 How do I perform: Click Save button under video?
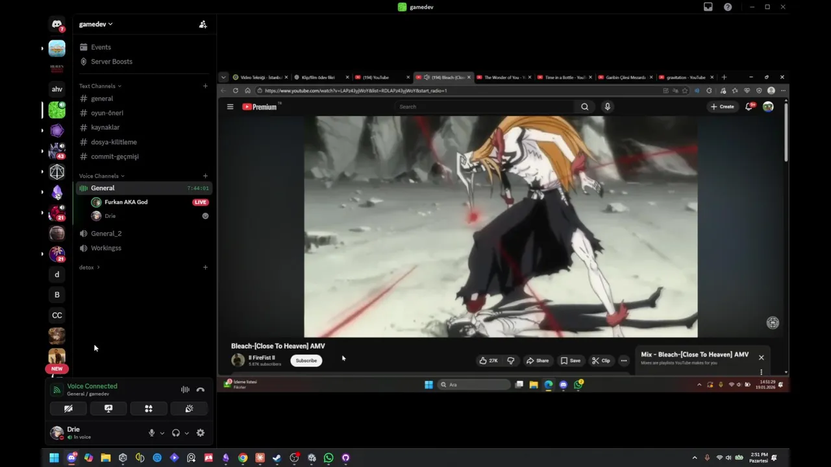pos(571,361)
